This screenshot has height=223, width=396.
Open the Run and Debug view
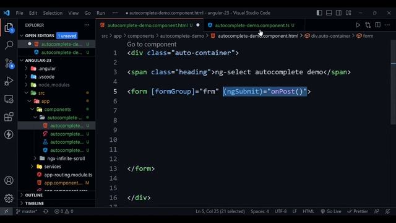point(9,81)
